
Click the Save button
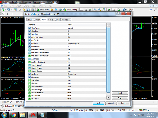point(120,98)
